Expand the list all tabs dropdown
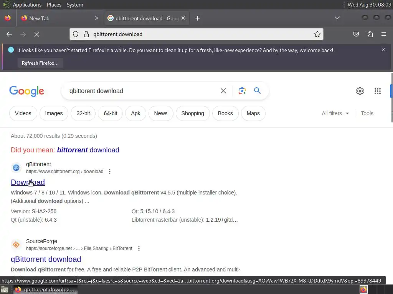Viewport: 393px width, 294px height. tap(337, 18)
